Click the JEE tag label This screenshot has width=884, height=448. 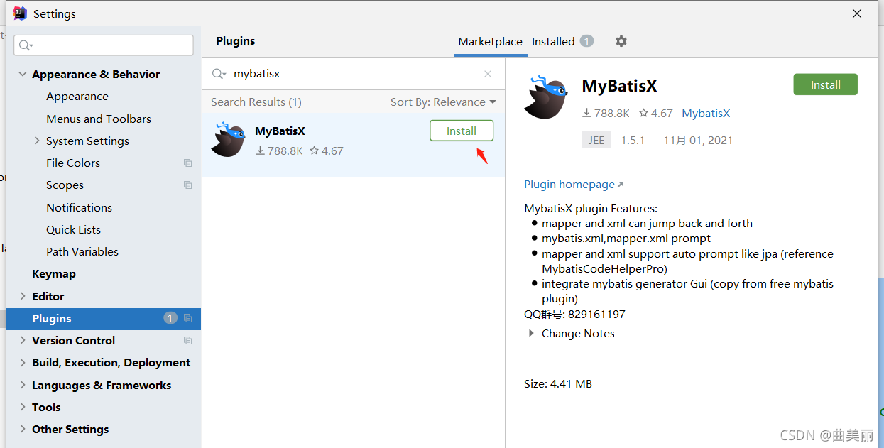[x=596, y=140]
